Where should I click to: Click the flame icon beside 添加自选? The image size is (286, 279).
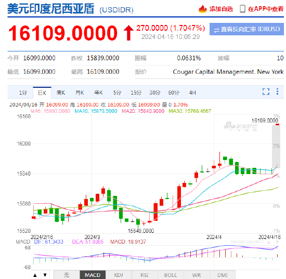pyautogui.click(x=203, y=9)
